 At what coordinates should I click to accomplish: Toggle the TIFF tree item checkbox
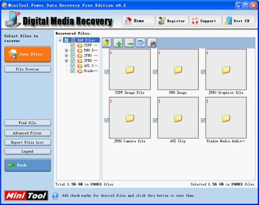tap(73, 45)
